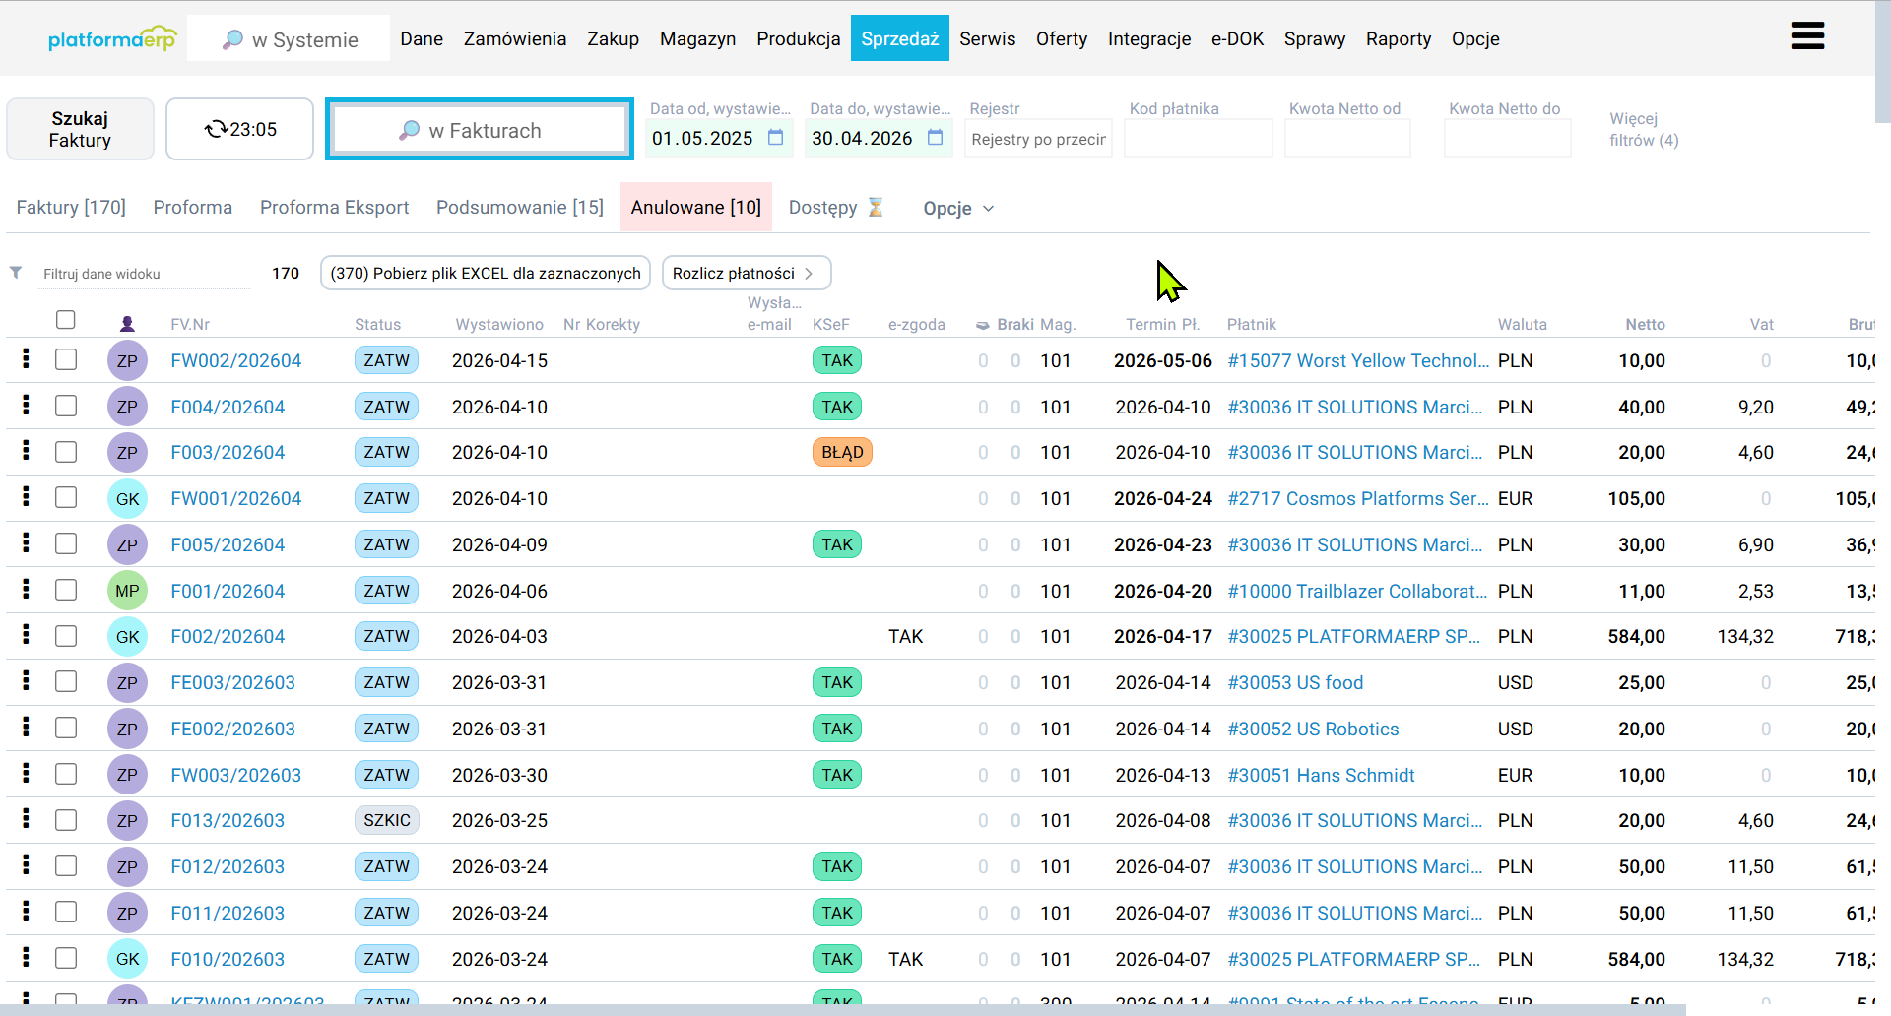
Task: Check the box for invoice F004/202604
Action: [66, 407]
